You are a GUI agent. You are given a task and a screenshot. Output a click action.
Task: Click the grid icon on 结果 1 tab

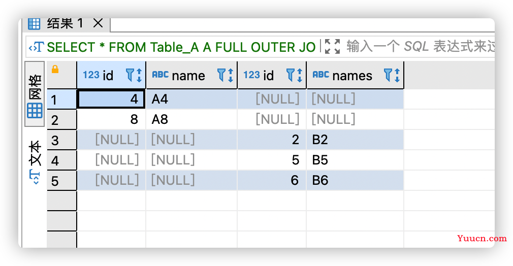(34, 24)
